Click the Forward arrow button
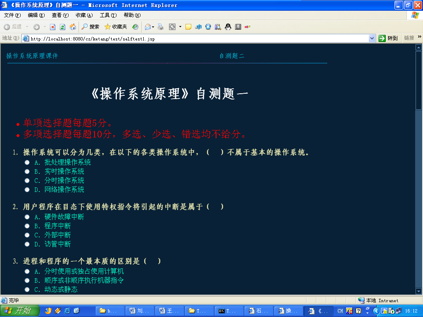 click(36, 27)
